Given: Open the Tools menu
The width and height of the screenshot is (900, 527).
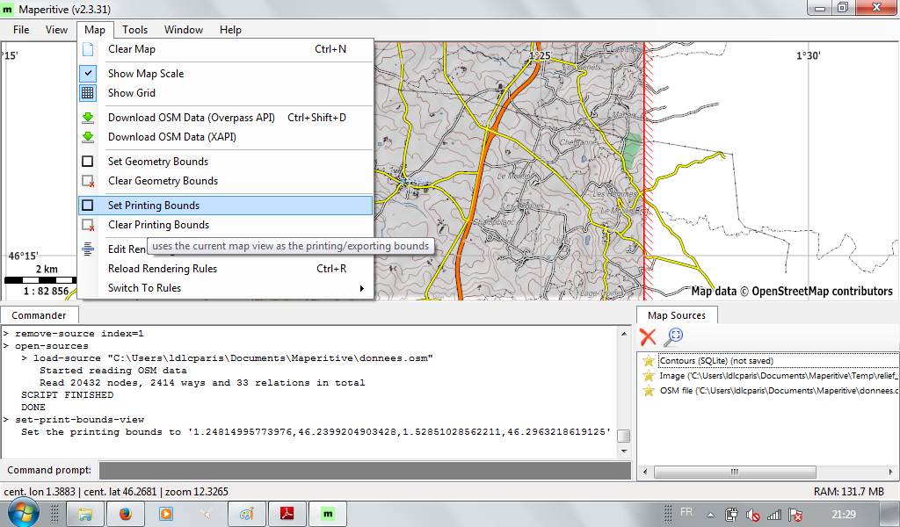Looking at the screenshot, I should pyautogui.click(x=134, y=30).
